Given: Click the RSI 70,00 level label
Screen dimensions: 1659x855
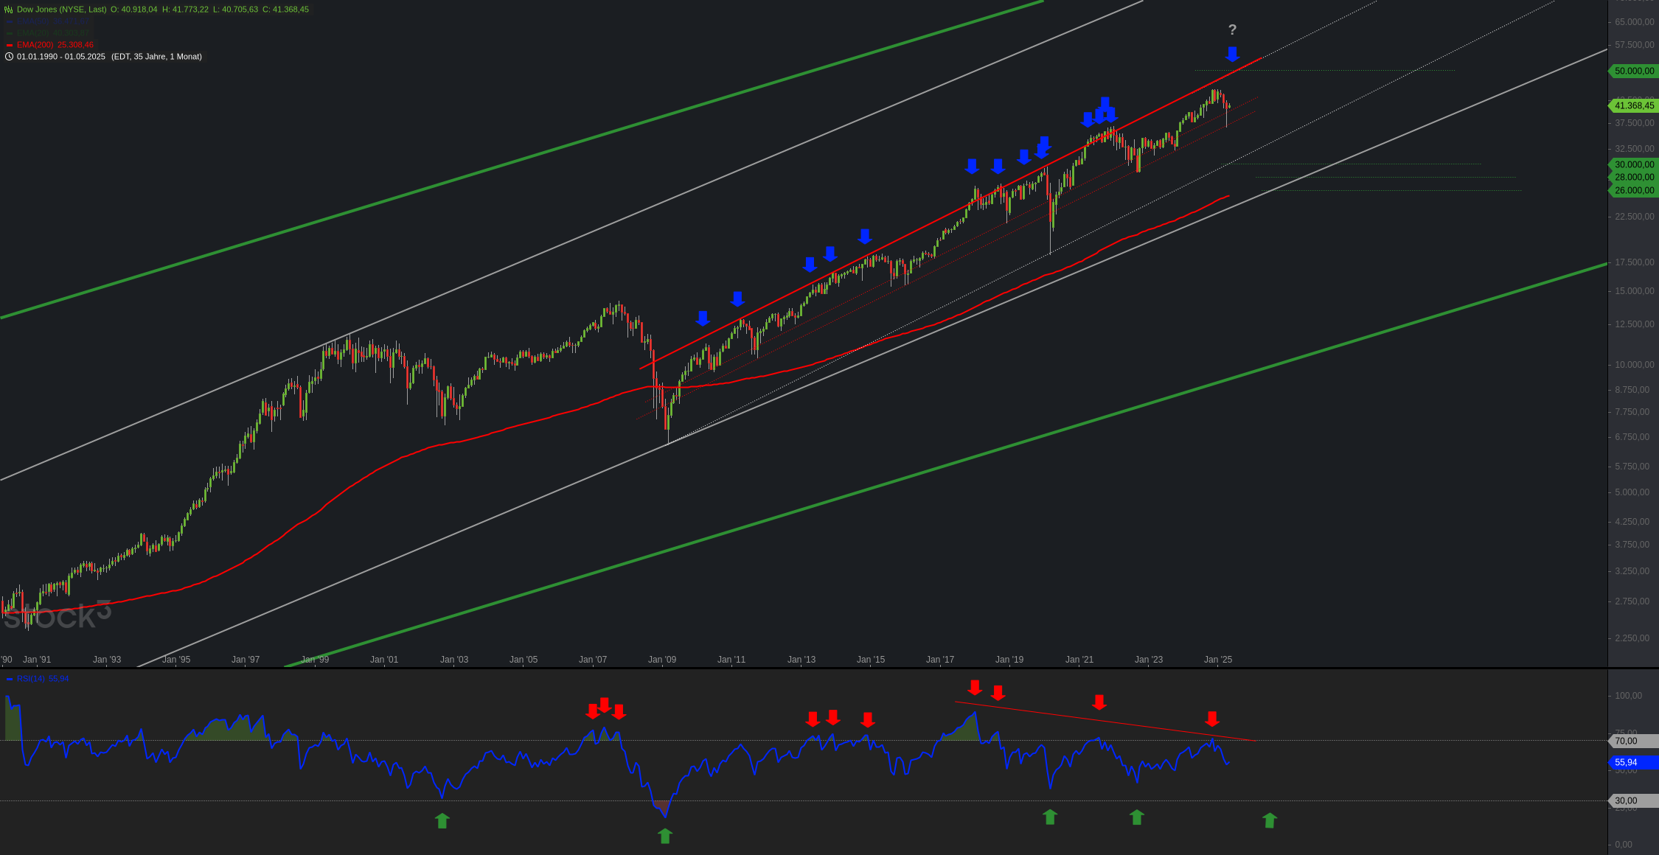Looking at the screenshot, I should pyautogui.click(x=1632, y=741).
